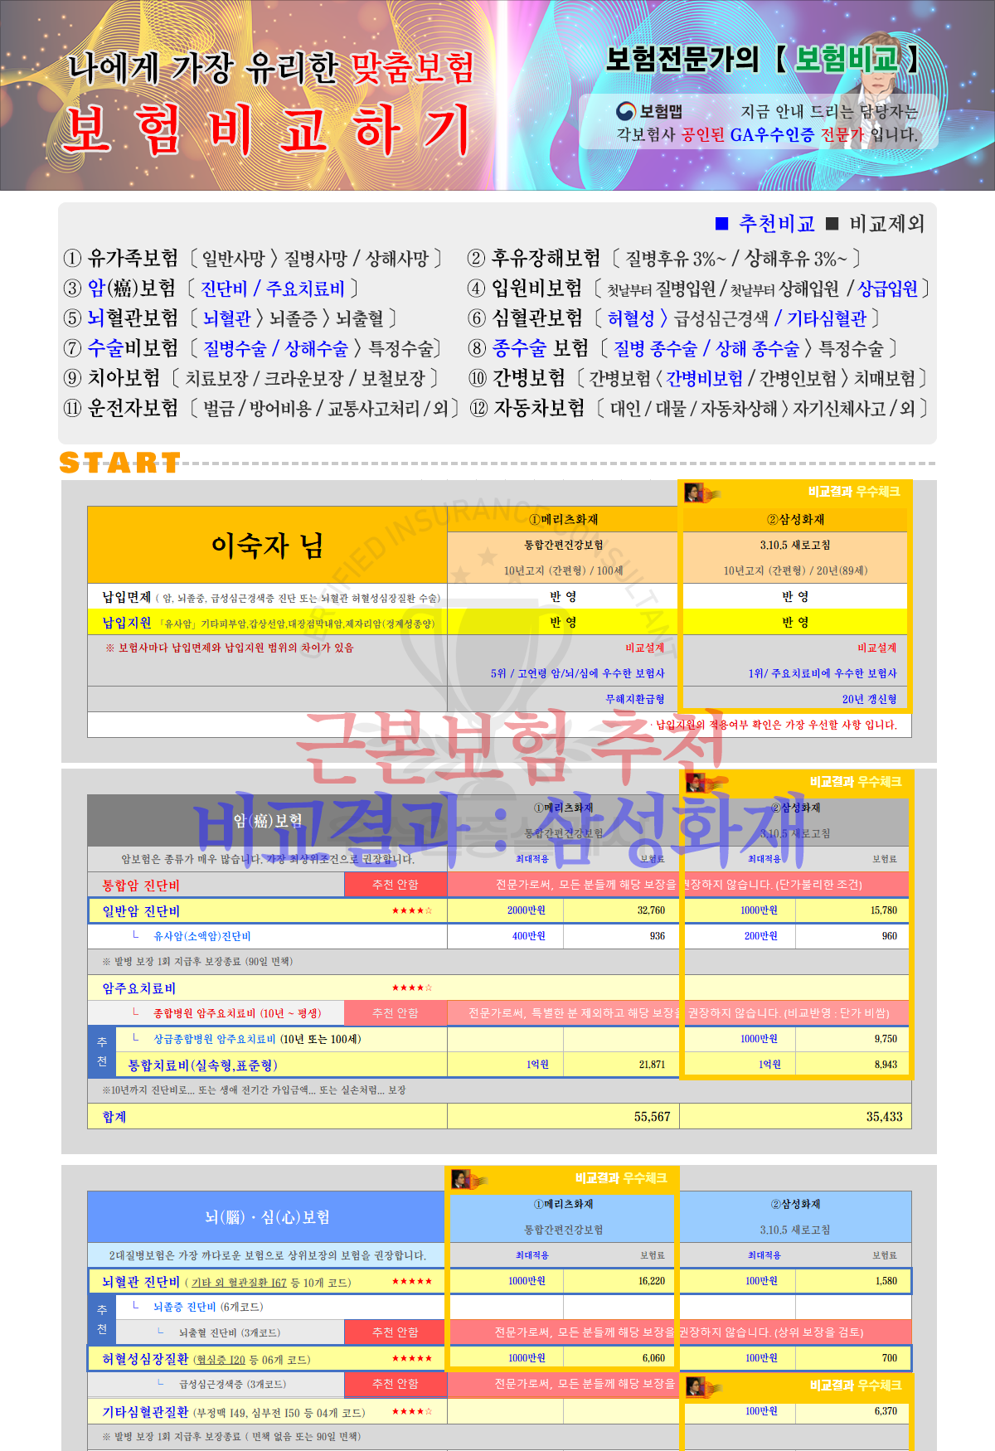Click avatar icon in 우수체크 banner beside 급성심근경색증 row
Viewport: 995px width, 1451px height.
[x=704, y=1386]
